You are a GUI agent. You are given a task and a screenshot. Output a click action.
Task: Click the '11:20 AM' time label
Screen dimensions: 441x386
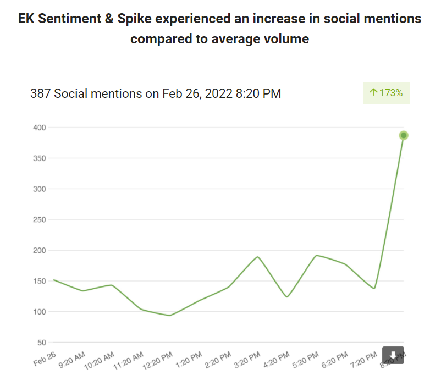click(130, 360)
